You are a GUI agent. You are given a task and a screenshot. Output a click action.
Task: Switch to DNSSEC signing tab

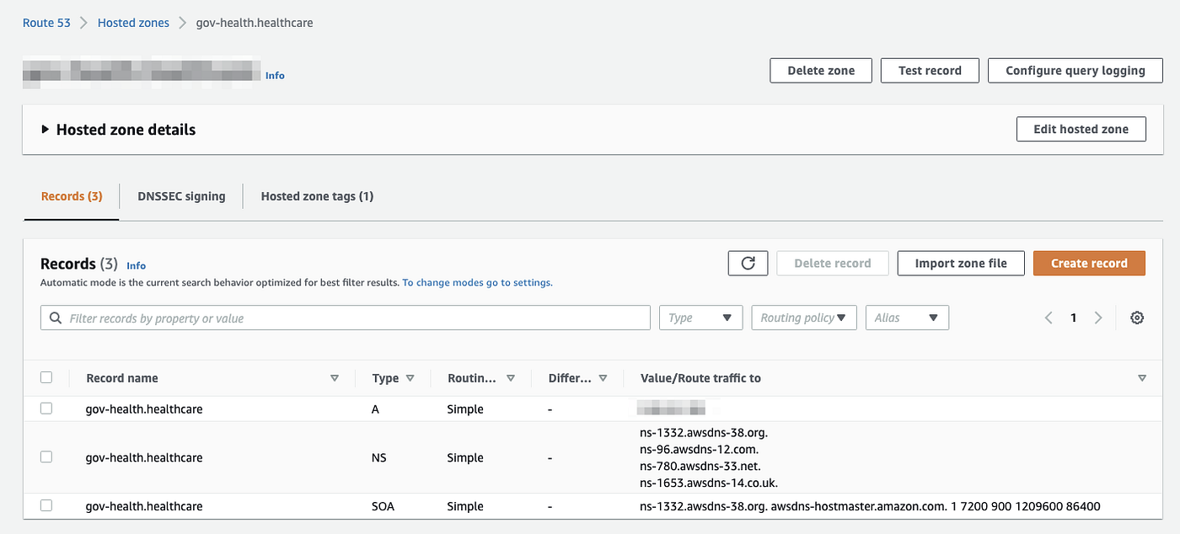(x=181, y=196)
